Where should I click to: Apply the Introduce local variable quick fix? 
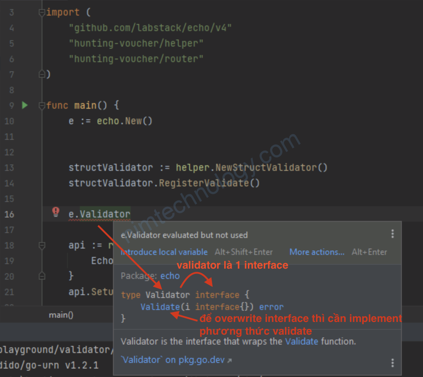pos(165,252)
